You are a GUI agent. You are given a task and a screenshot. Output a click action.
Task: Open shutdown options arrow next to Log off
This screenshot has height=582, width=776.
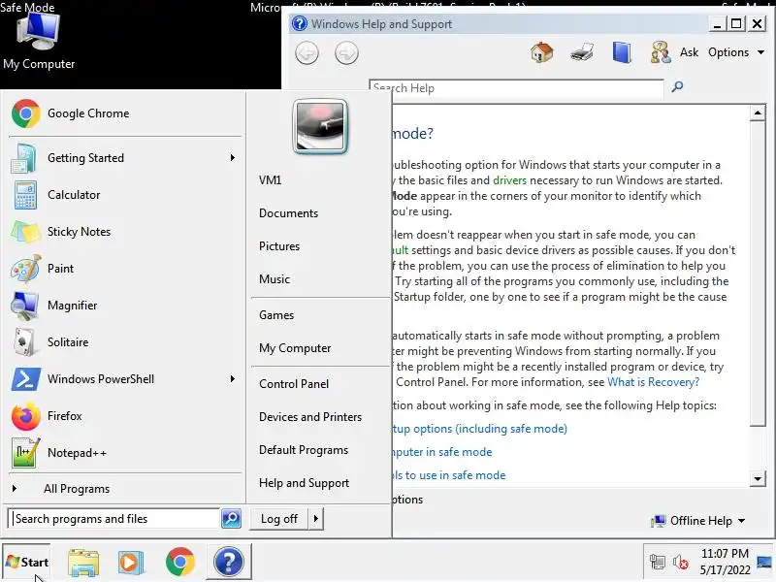316,519
